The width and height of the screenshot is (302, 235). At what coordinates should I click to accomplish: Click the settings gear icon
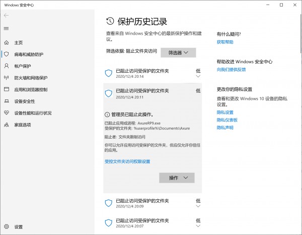click(x=7, y=226)
